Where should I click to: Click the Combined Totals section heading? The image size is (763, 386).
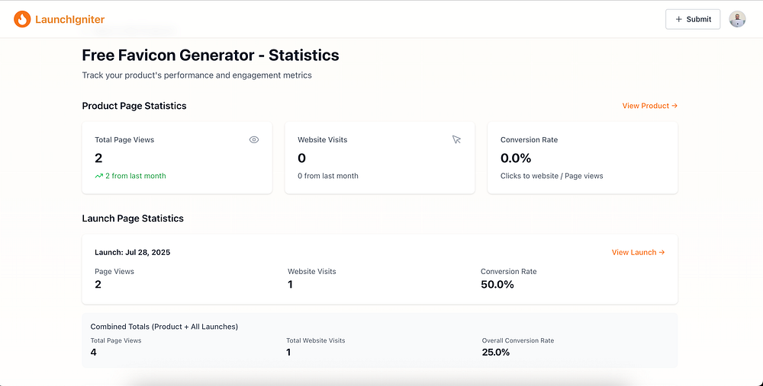coord(164,327)
